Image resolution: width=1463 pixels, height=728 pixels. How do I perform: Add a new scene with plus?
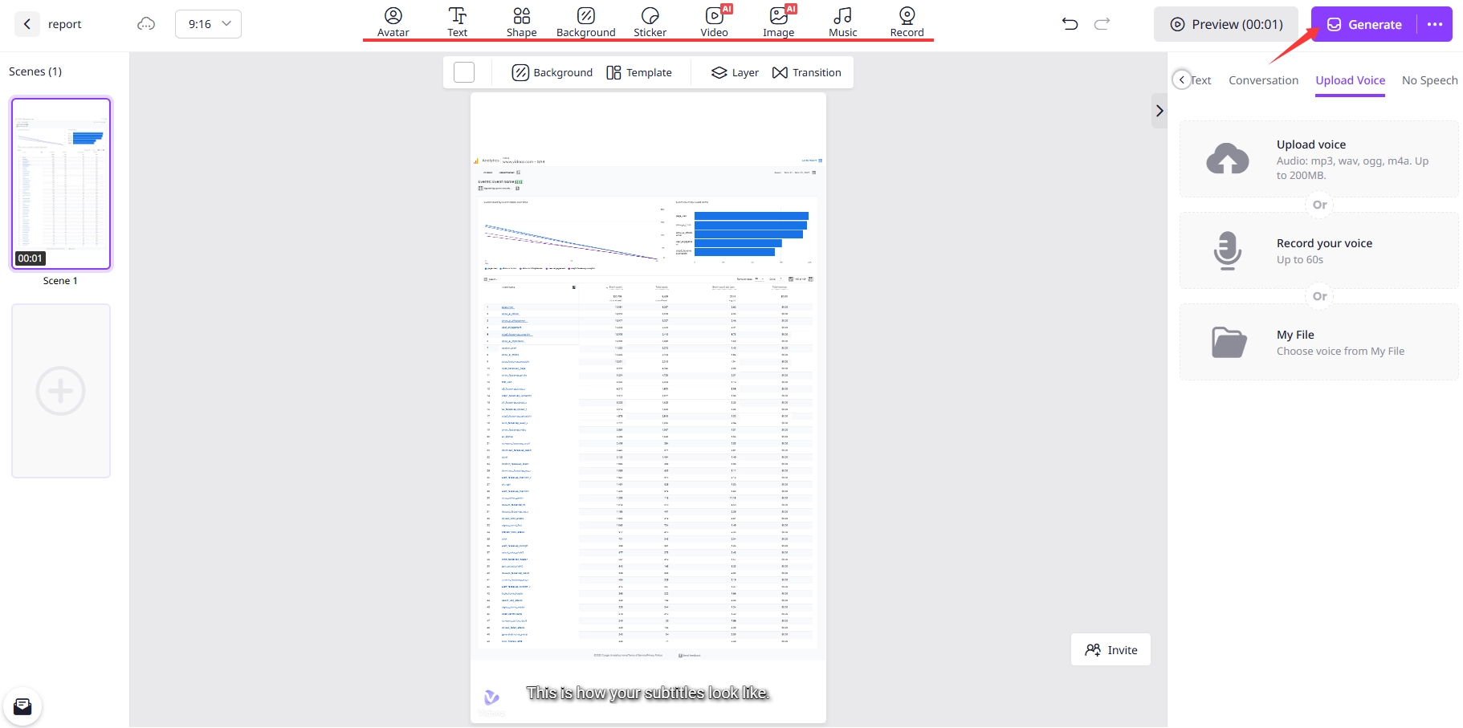pos(61,391)
